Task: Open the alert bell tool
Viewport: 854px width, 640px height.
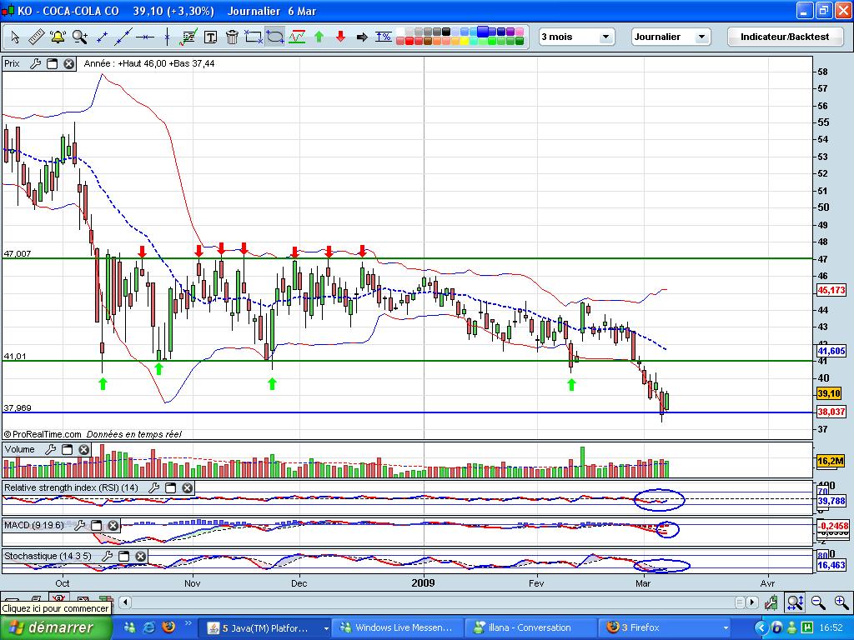Action: click(x=58, y=37)
